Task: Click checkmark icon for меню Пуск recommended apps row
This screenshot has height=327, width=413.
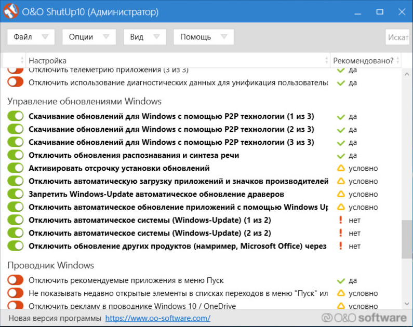Action: (x=341, y=281)
